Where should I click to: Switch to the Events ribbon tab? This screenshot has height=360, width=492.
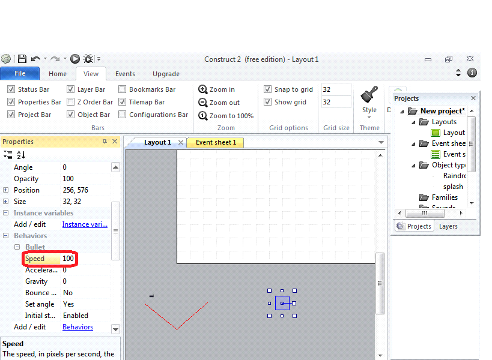click(x=124, y=74)
